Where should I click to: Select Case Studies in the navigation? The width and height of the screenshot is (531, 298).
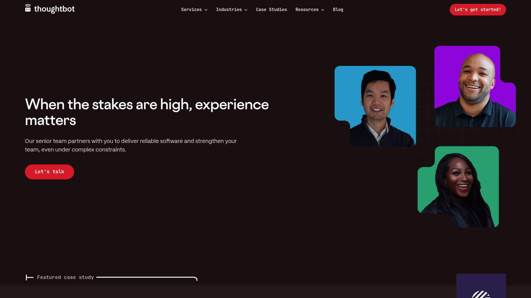point(271,9)
